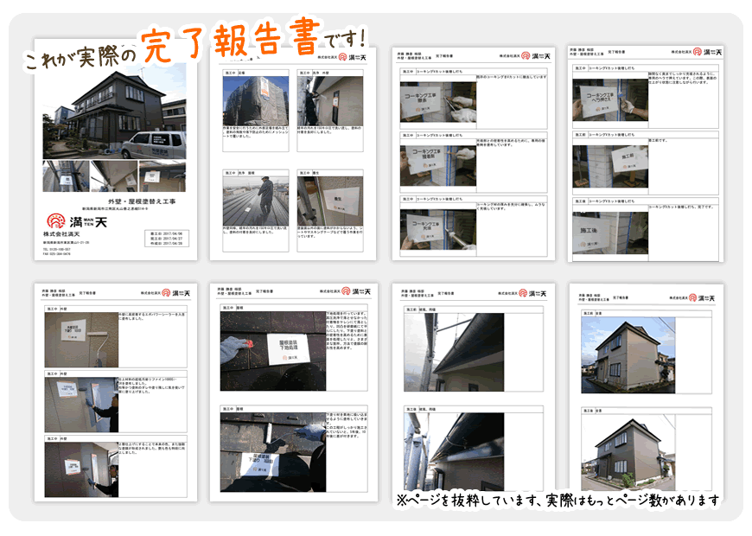
Task: Select the top completed house exterior photo
Action: tap(628, 354)
